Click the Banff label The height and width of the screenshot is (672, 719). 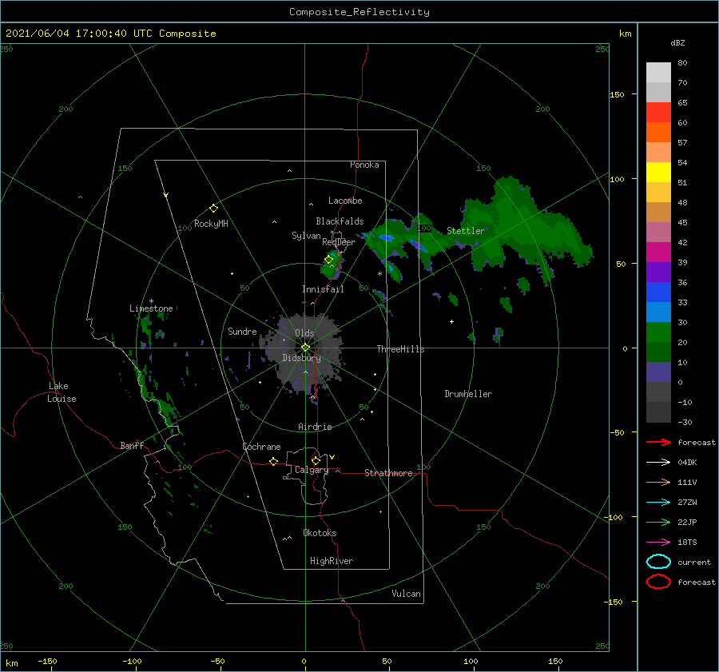pos(132,445)
